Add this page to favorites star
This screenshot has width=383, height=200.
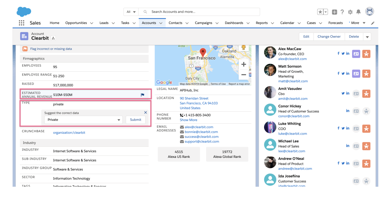[320, 12]
